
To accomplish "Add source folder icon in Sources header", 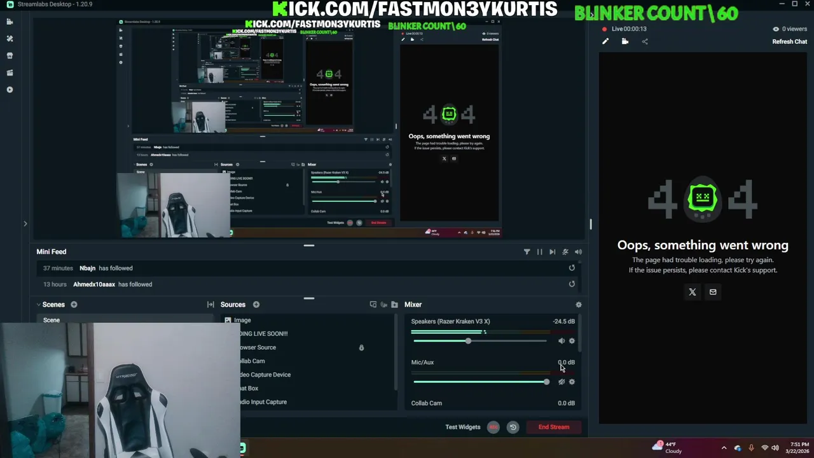I will (394, 305).
